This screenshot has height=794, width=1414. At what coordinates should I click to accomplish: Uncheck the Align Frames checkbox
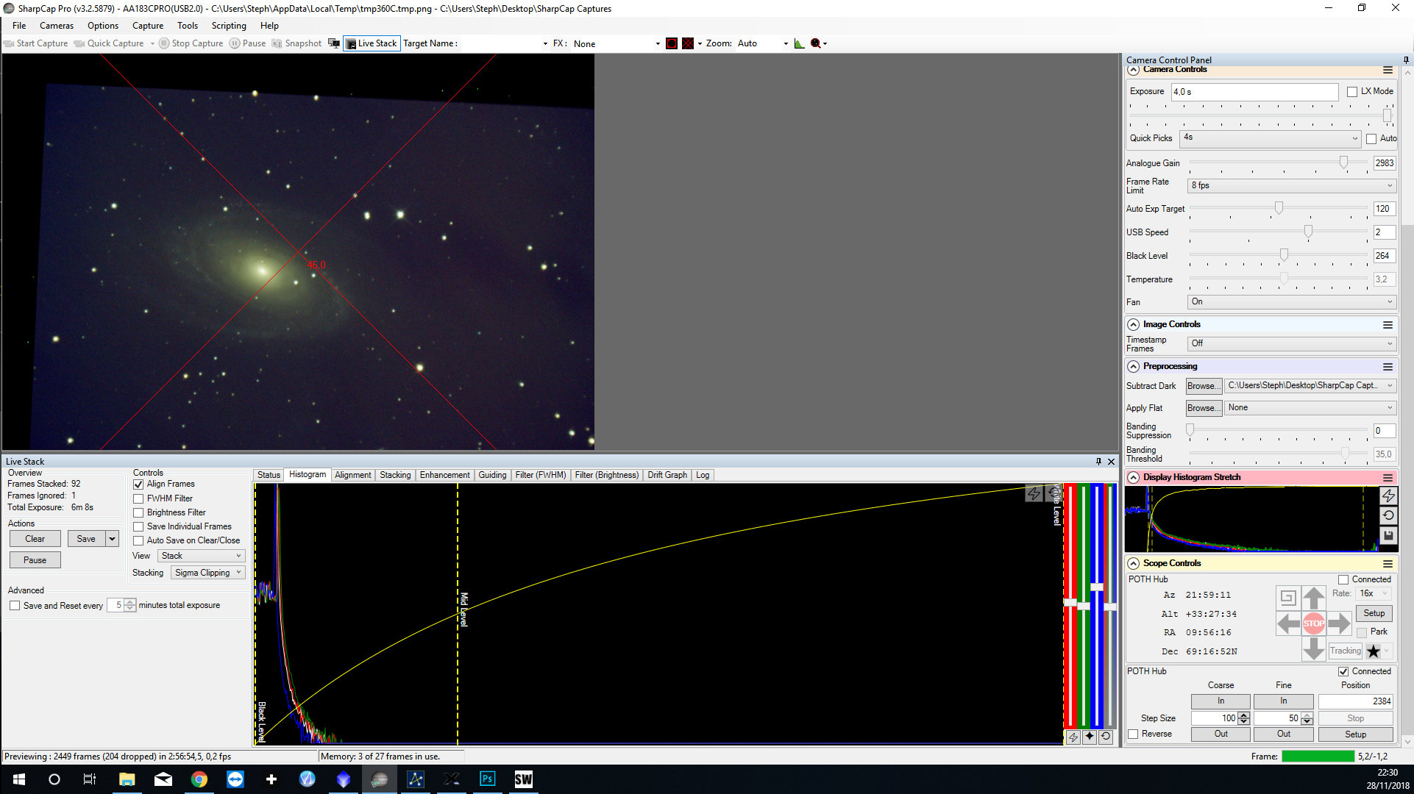pyautogui.click(x=138, y=484)
